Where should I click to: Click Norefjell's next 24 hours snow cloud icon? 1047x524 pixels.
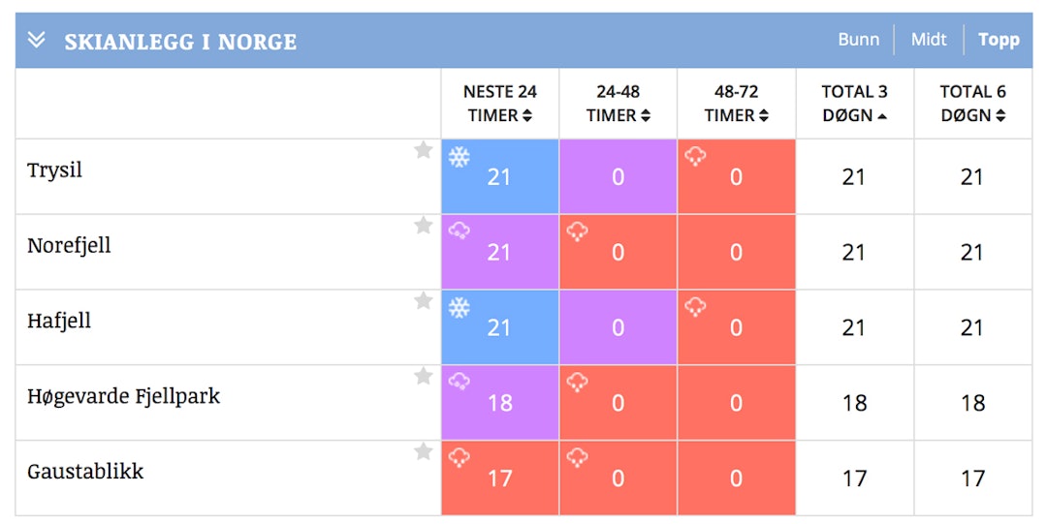[x=460, y=231]
